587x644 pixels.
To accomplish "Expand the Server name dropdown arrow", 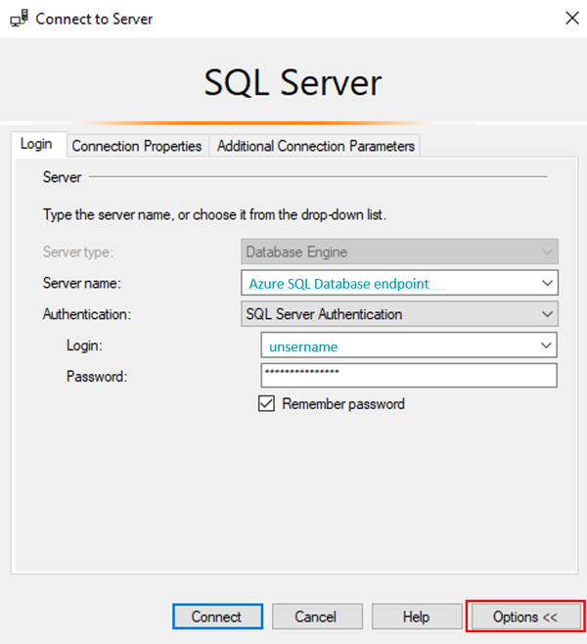I will [547, 283].
